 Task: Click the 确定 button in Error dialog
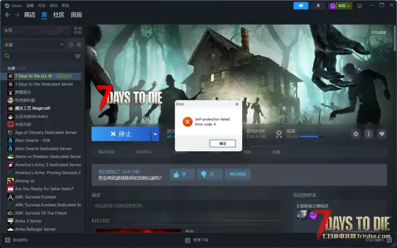[222, 143]
